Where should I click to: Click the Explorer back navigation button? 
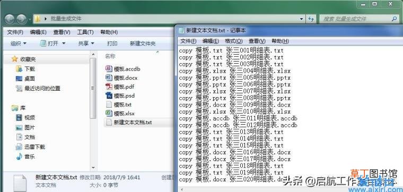pos(10,19)
